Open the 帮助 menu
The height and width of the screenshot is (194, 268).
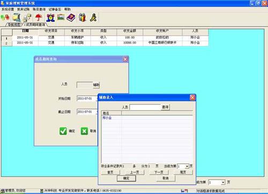pos(68,9)
